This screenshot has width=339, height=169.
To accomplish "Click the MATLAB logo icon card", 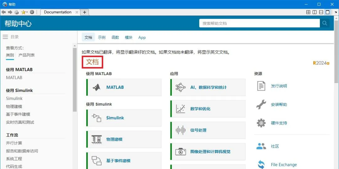I will tap(97, 87).
